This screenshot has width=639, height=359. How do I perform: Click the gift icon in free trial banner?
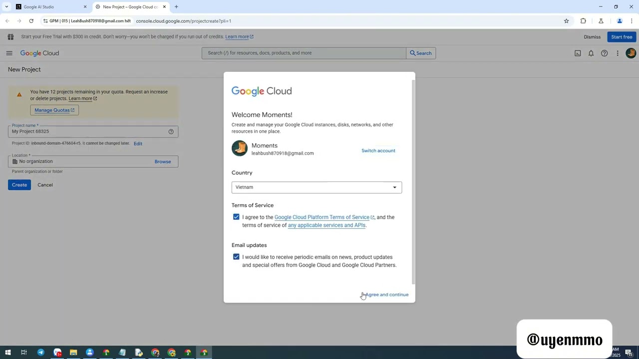point(10,37)
